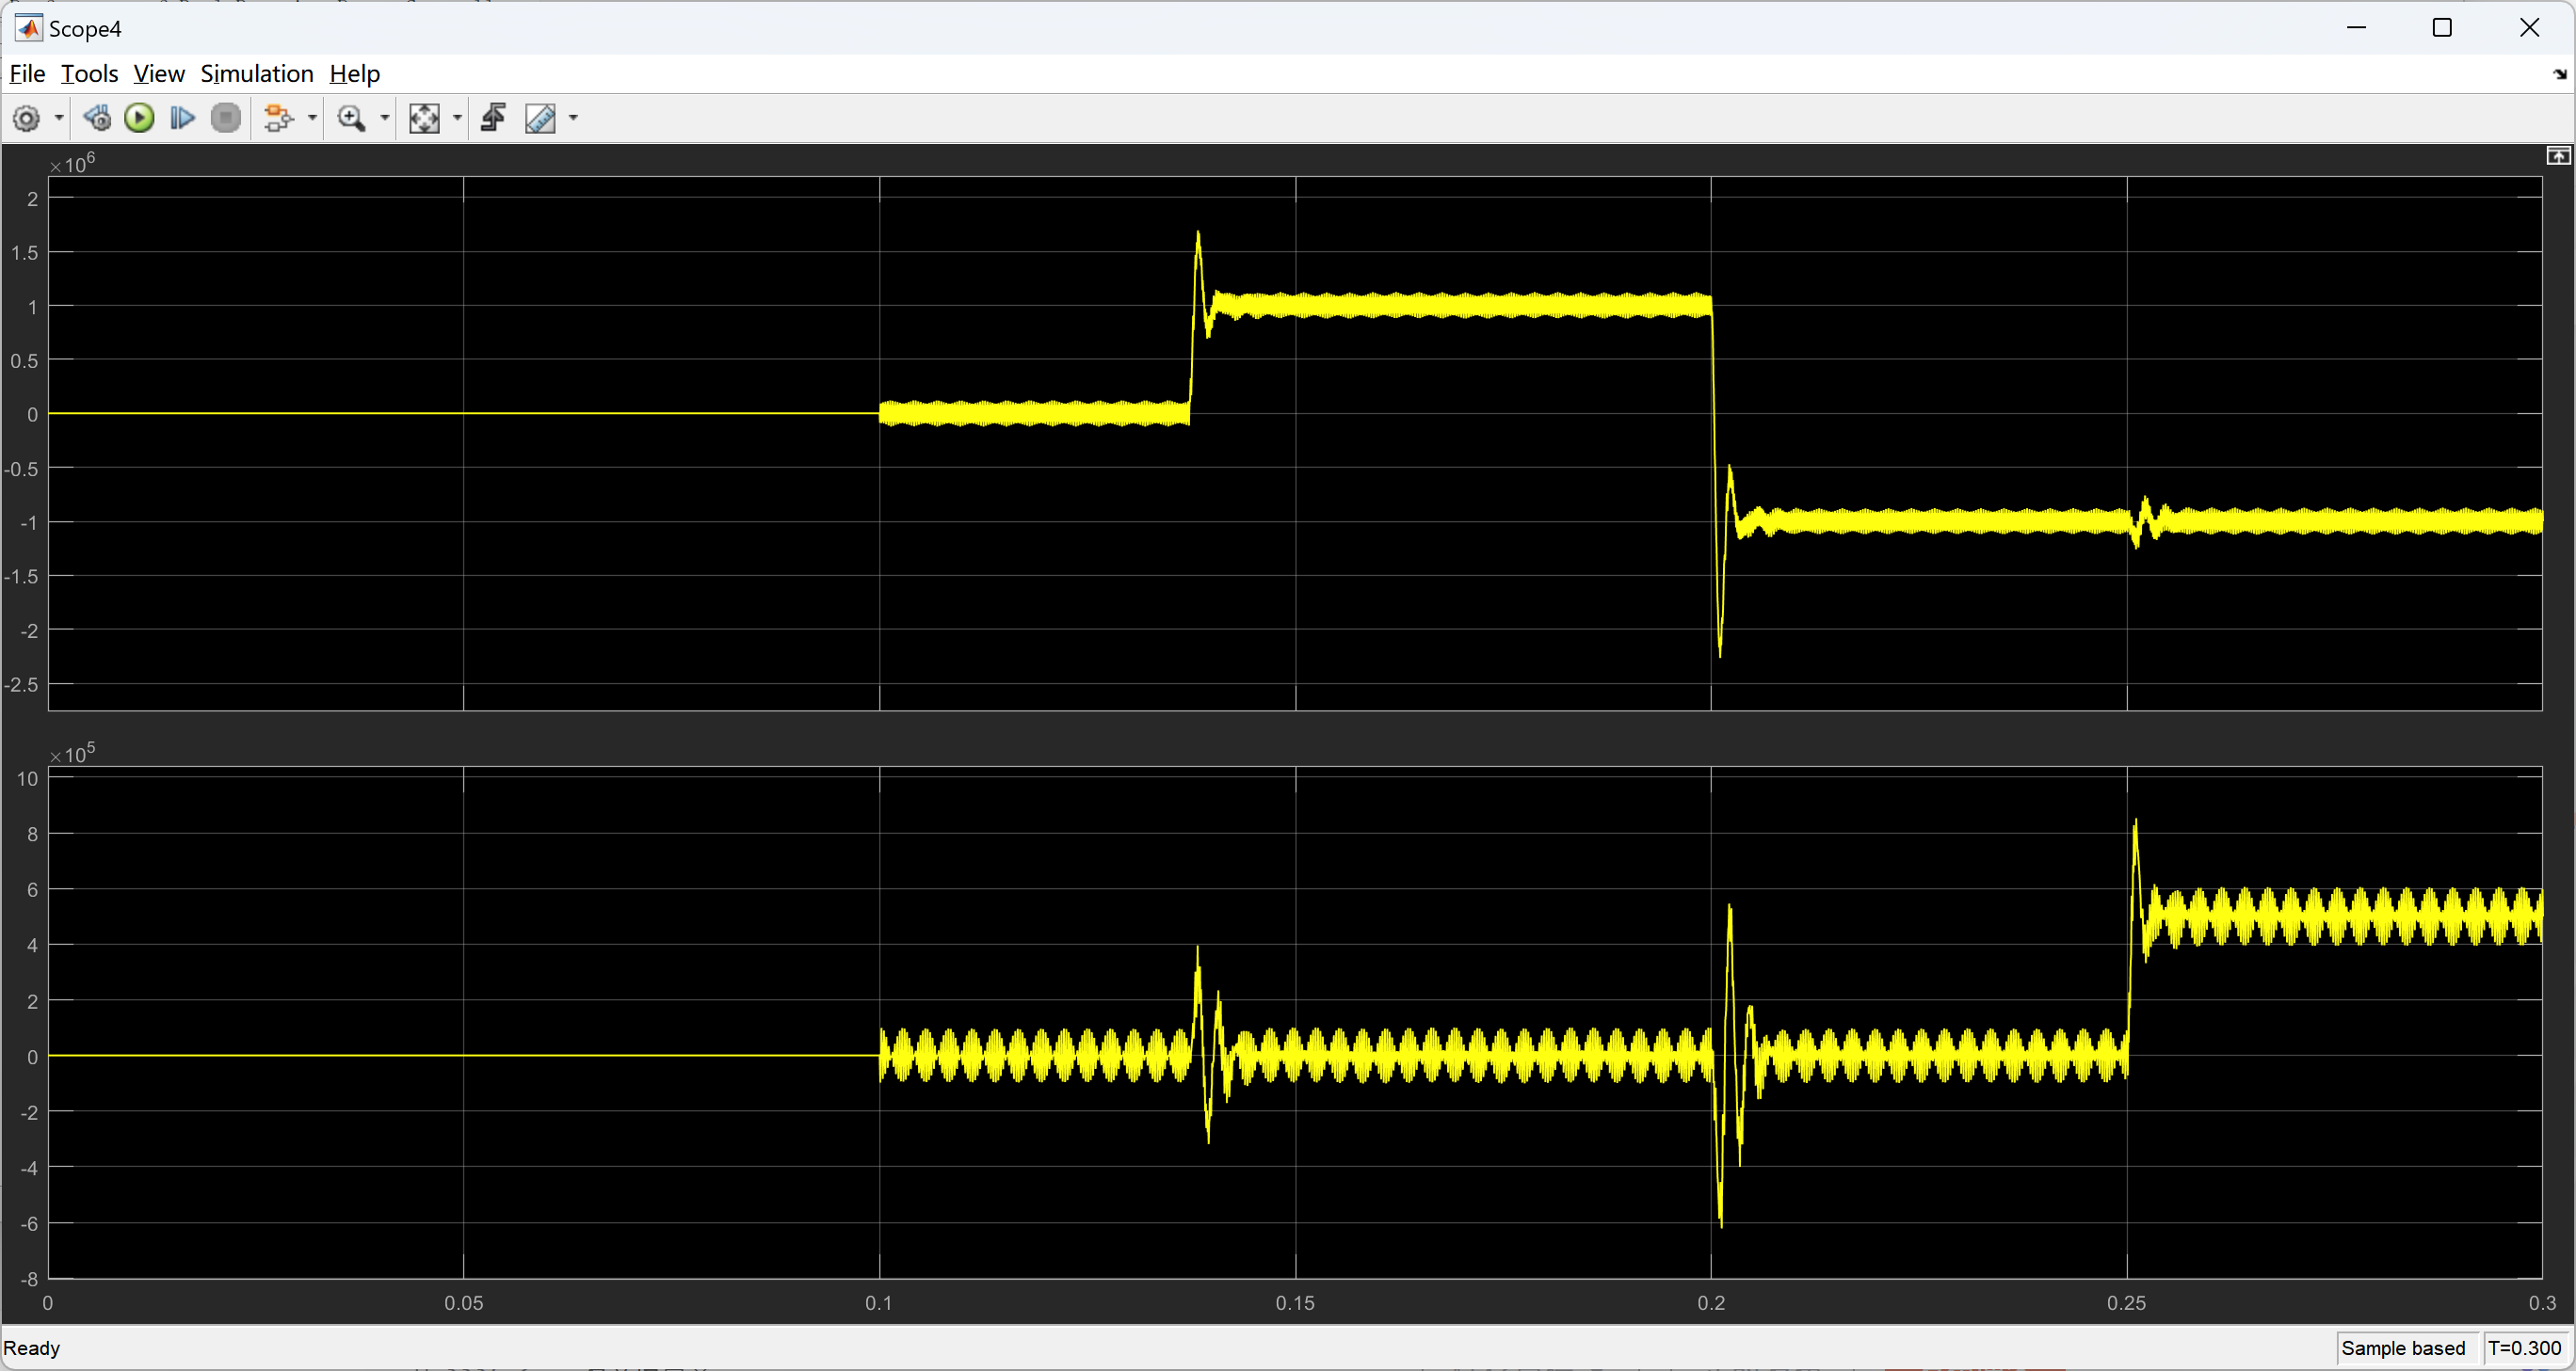Click the Stop simulation button
The height and width of the screenshot is (1371, 2576).
click(227, 119)
